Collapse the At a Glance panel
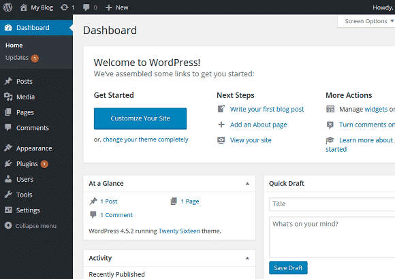The width and height of the screenshot is (395, 279). tap(247, 184)
